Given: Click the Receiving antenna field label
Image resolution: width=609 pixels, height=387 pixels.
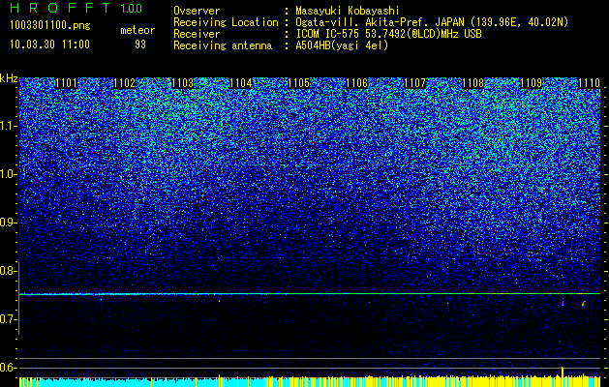Looking at the screenshot, I should coord(223,45).
